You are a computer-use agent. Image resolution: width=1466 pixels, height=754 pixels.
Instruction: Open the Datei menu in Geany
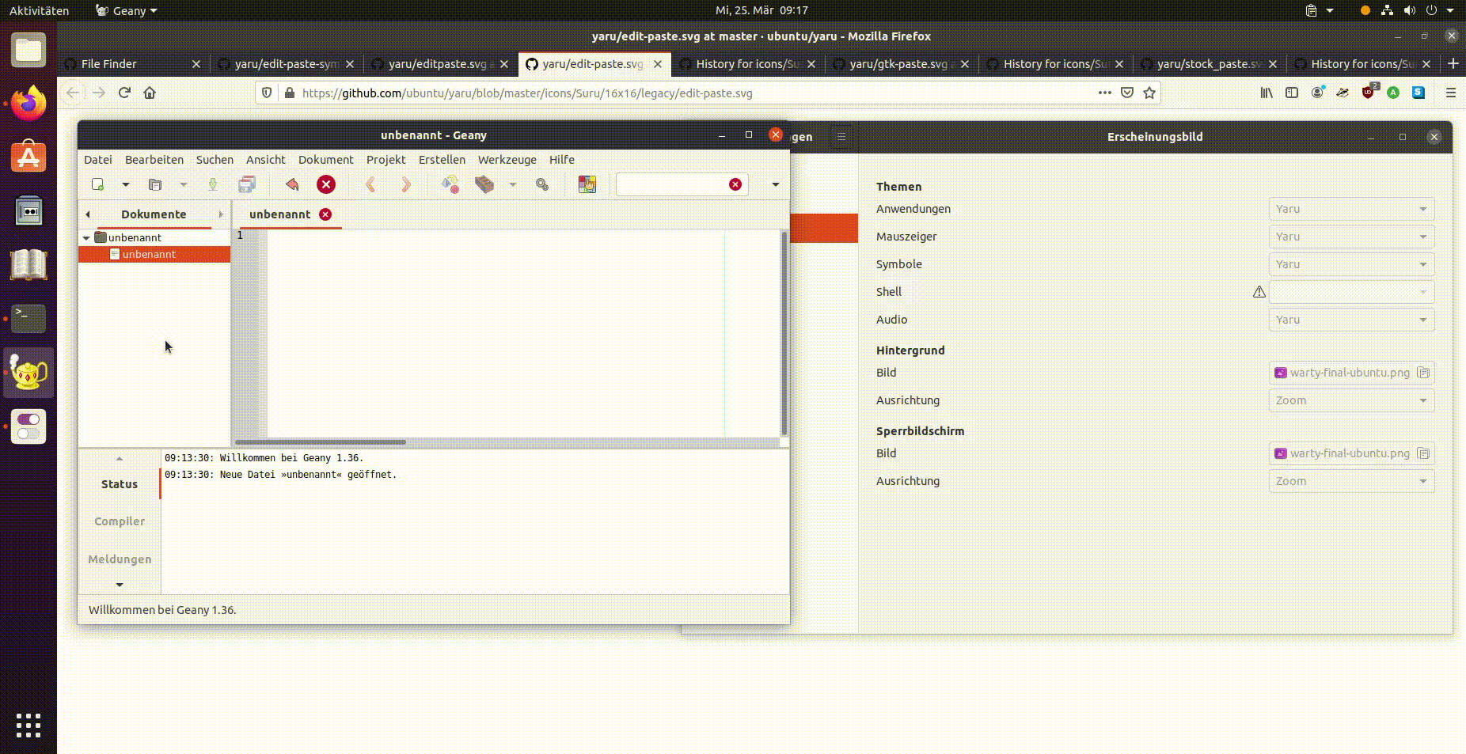coord(98,160)
